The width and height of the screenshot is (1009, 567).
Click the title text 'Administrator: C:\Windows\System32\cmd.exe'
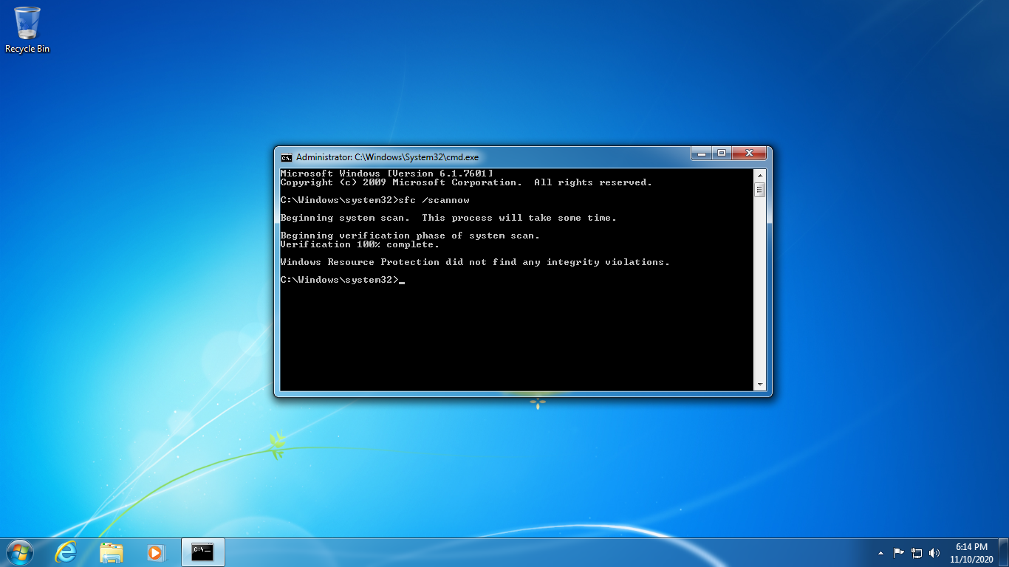coord(387,157)
